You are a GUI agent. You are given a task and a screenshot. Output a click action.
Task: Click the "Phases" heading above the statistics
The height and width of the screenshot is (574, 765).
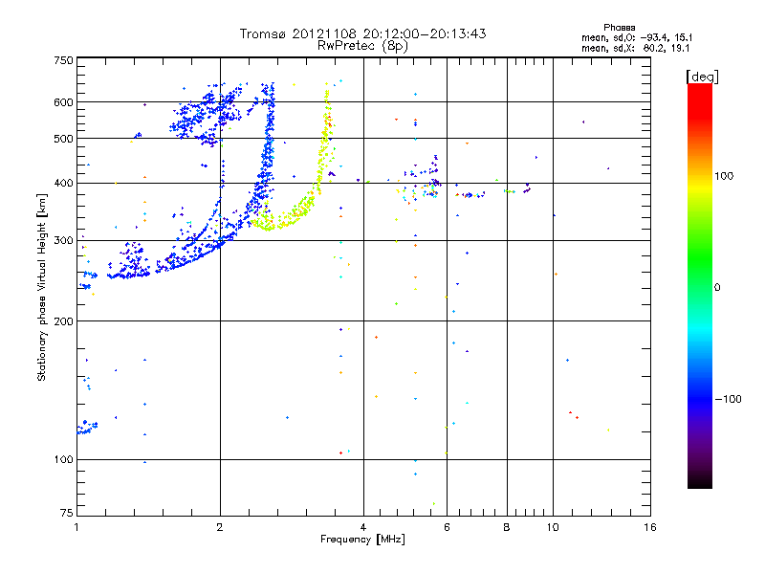click(619, 28)
